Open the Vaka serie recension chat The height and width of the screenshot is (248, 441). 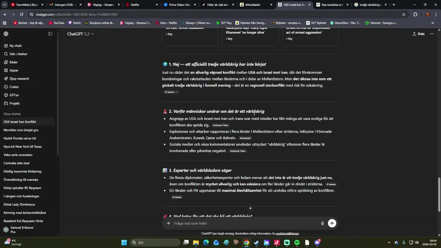(28, 155)
